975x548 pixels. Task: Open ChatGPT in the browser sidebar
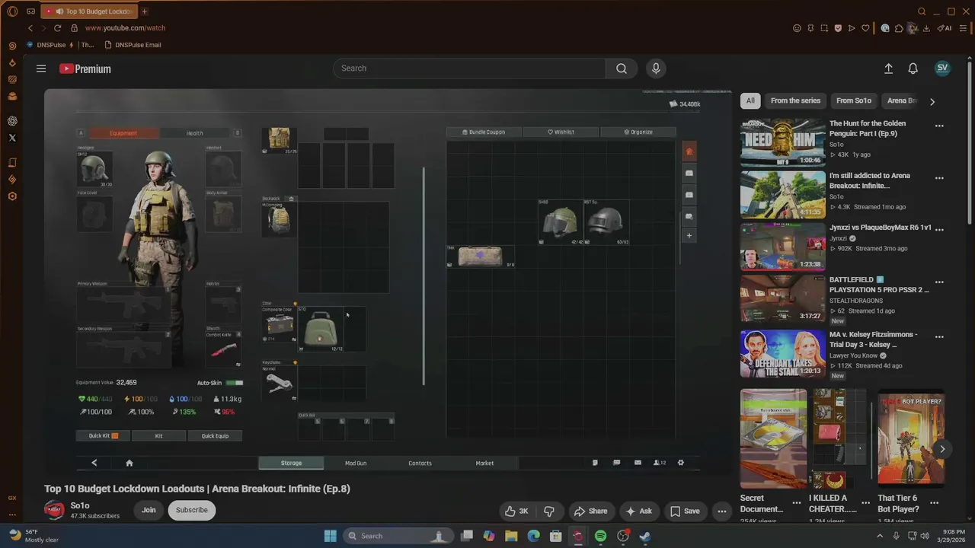pos(12,121)
